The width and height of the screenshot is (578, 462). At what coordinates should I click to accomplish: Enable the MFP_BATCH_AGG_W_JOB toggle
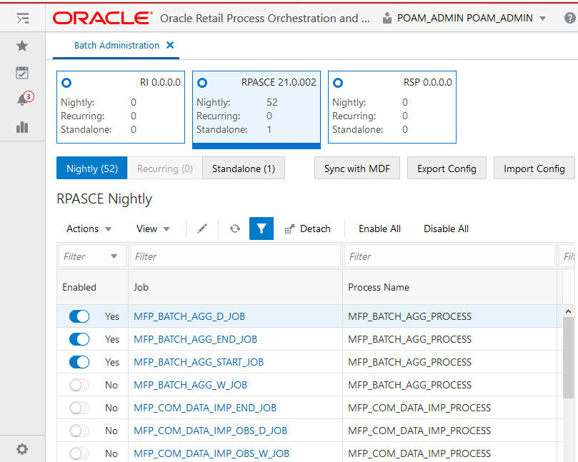[x=79, y=385]
